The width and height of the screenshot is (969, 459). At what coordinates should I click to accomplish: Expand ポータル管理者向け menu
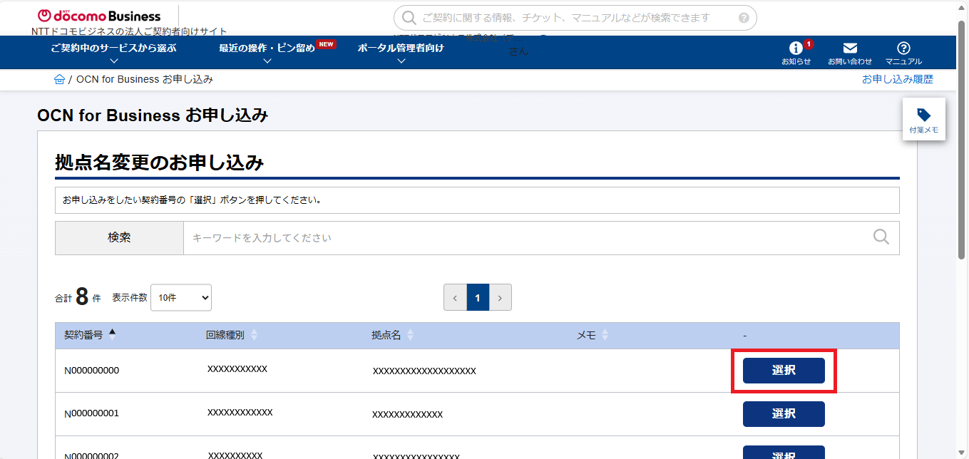(x=401, y=48)
